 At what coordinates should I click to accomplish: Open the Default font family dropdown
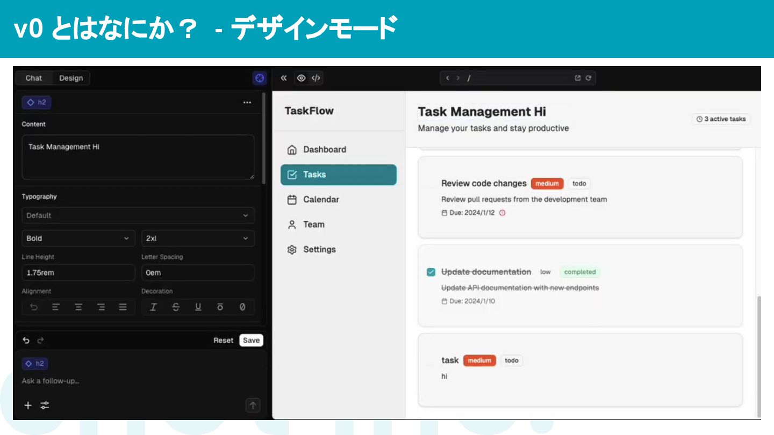pos(138,215)
